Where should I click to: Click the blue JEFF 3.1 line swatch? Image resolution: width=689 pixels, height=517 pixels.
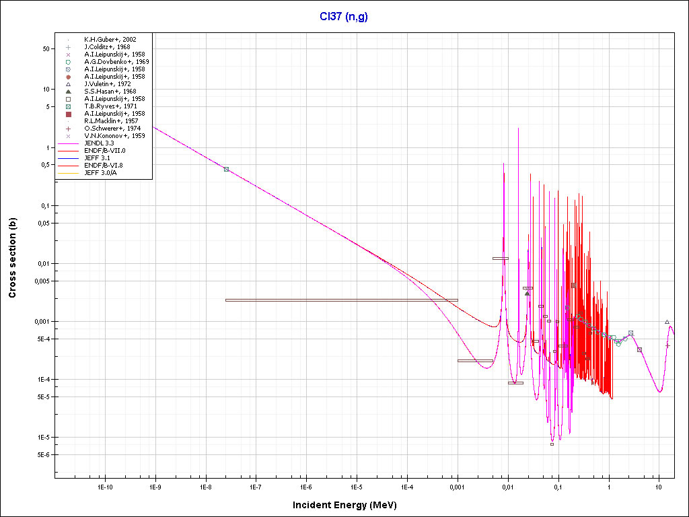[x=68, y=158]
